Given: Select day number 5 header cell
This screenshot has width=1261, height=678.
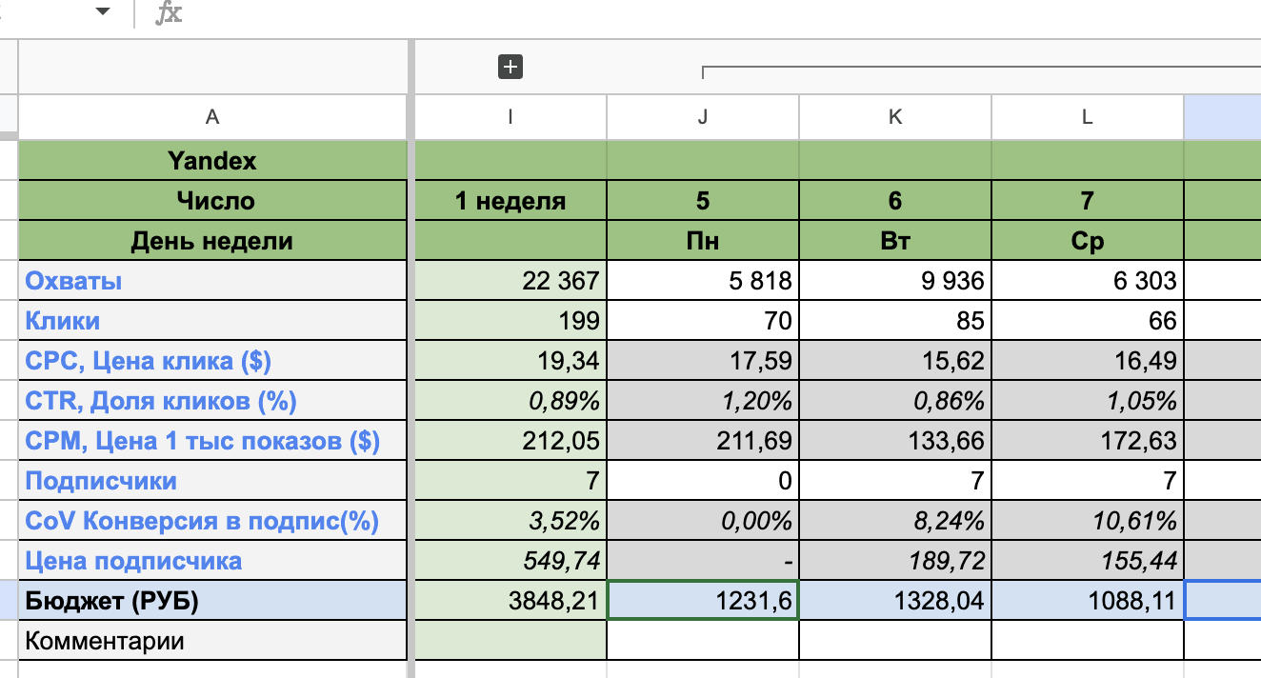Looking at the screenshot, I should [x=703, y=201].
